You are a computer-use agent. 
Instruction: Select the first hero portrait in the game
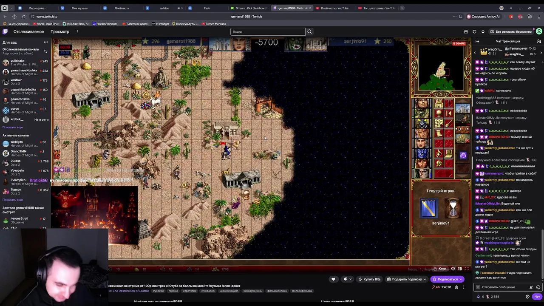click(x=422, y=104)
